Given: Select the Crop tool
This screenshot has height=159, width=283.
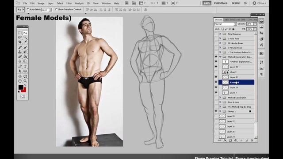Looking at the screenshot, I should point(20,42).
